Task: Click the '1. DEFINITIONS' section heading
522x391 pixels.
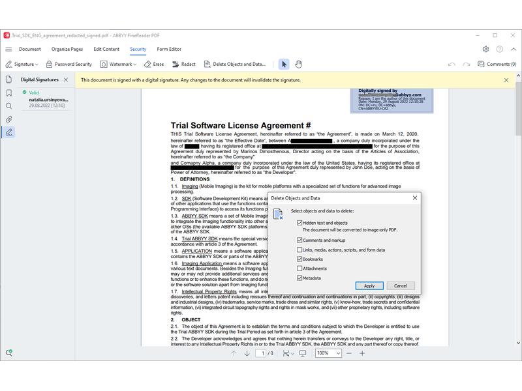Action: (190, 179)
